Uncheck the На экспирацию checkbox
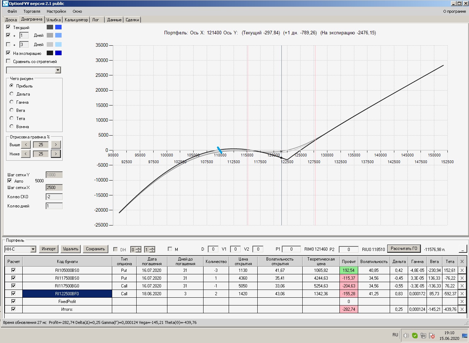 click(8, 53)
